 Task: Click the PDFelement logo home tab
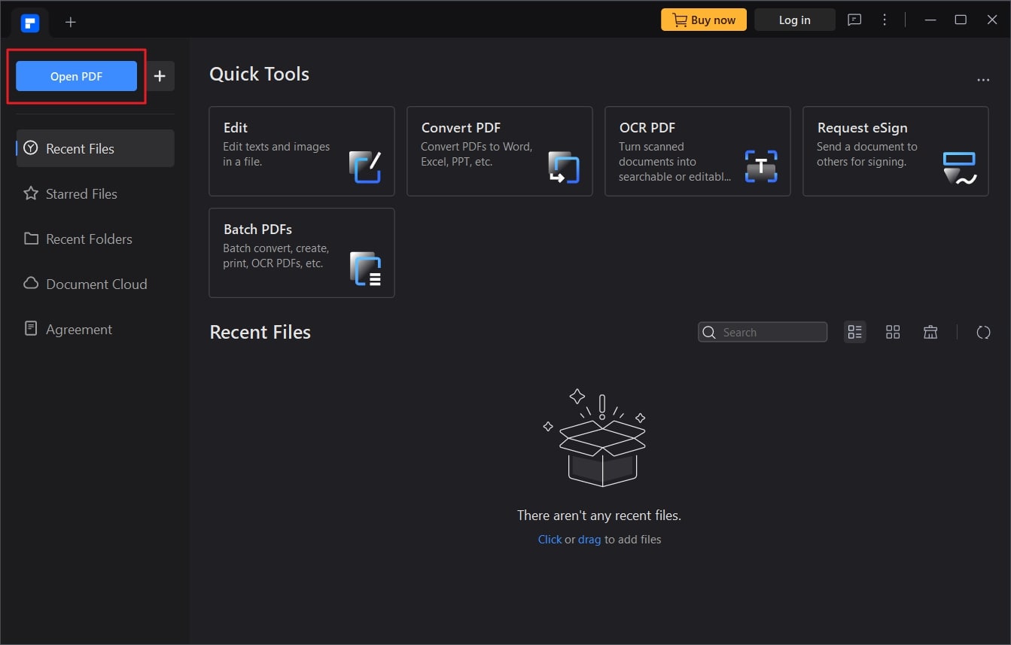30,22
